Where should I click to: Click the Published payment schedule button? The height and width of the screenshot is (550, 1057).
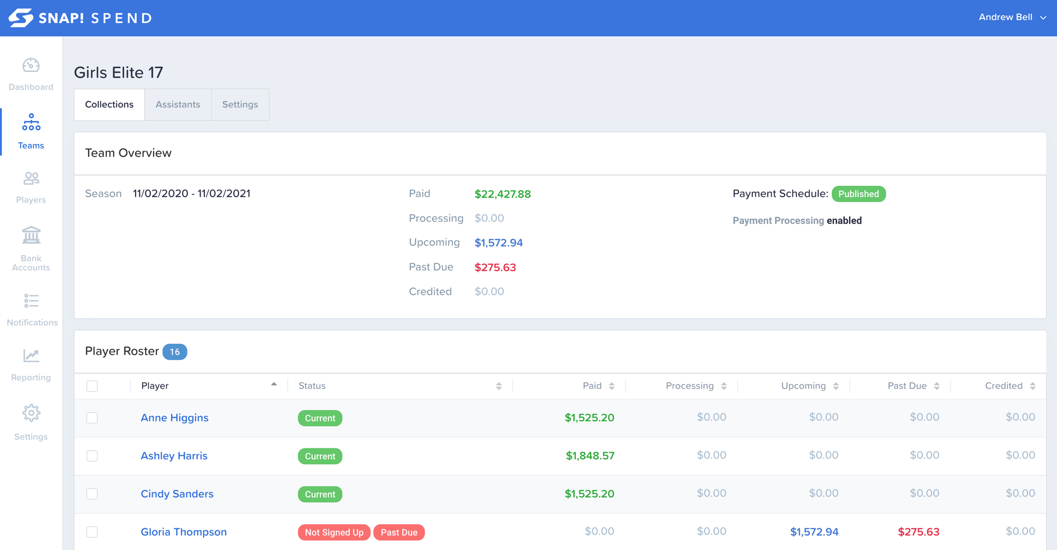pos(859,194)
